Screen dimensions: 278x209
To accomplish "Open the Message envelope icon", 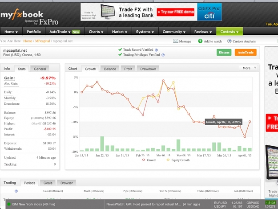I will pyautogui.click(x=176, y=41).
